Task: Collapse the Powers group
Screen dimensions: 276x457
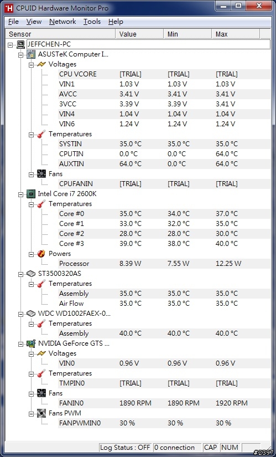Action: [31, 254]
